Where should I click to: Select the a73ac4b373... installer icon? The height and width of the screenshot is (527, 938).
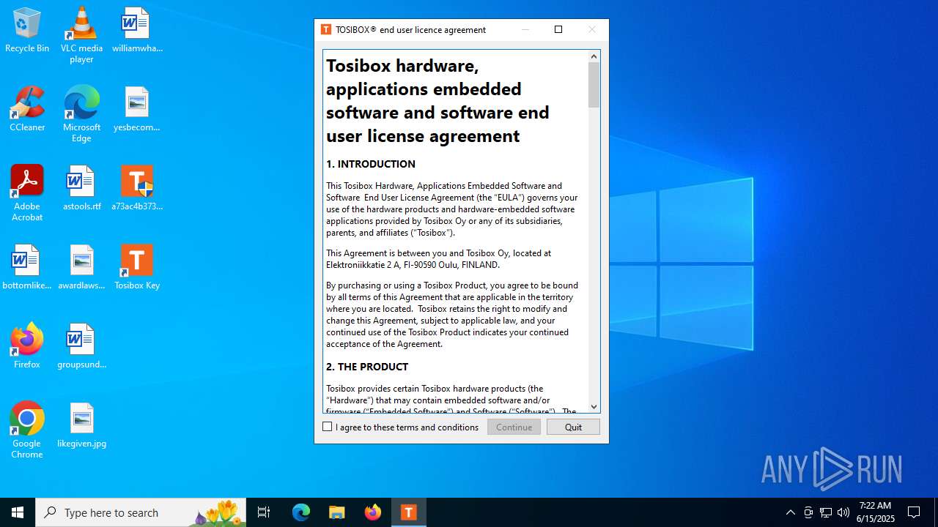(x=137, y=189)
